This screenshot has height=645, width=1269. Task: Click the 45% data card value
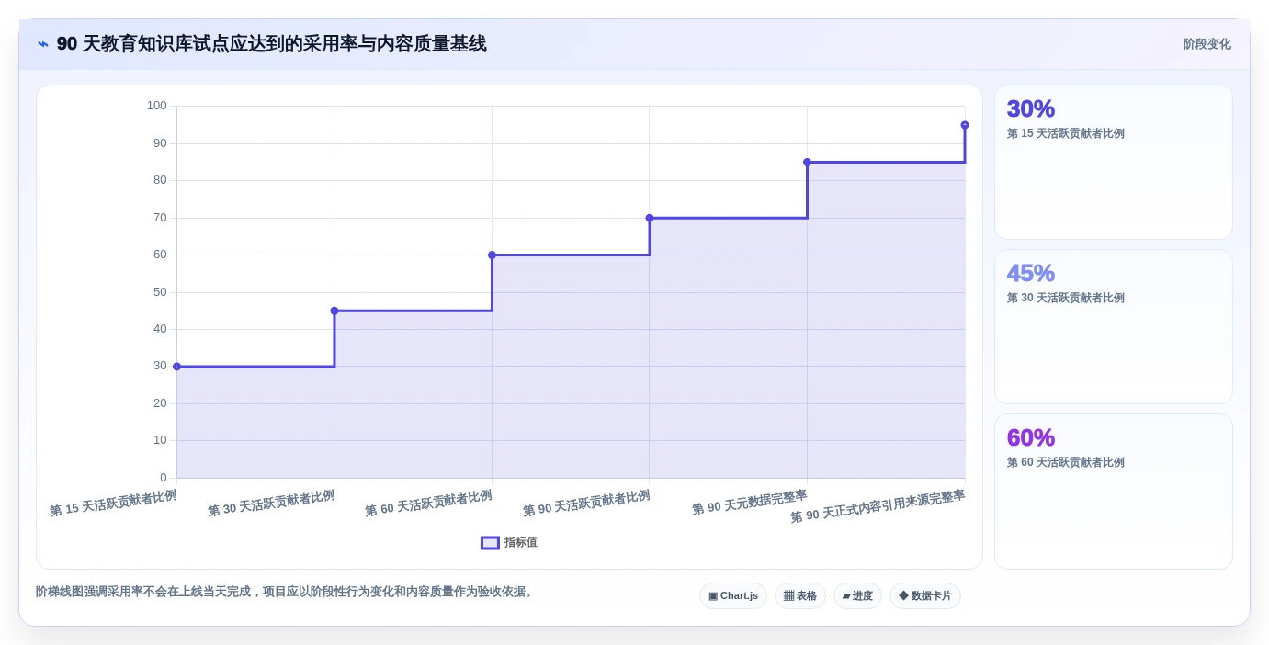(x=1030, y=273)
